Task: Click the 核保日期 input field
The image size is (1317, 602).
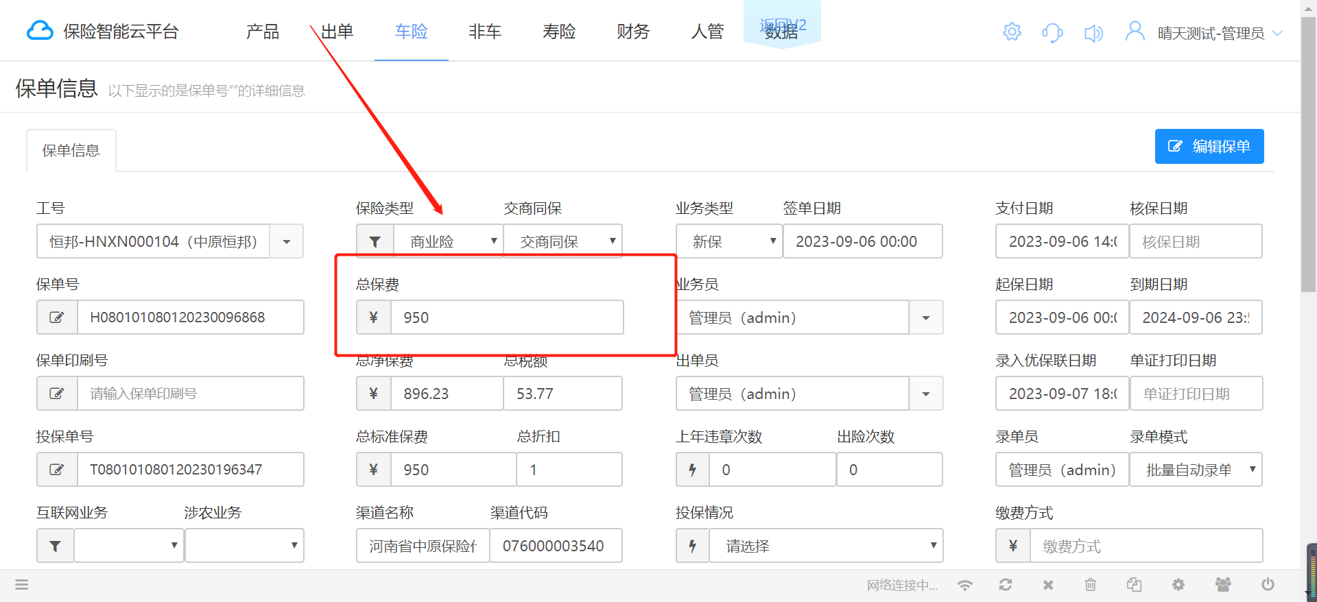Action: pyautogui.click(x=1196, y=241)
